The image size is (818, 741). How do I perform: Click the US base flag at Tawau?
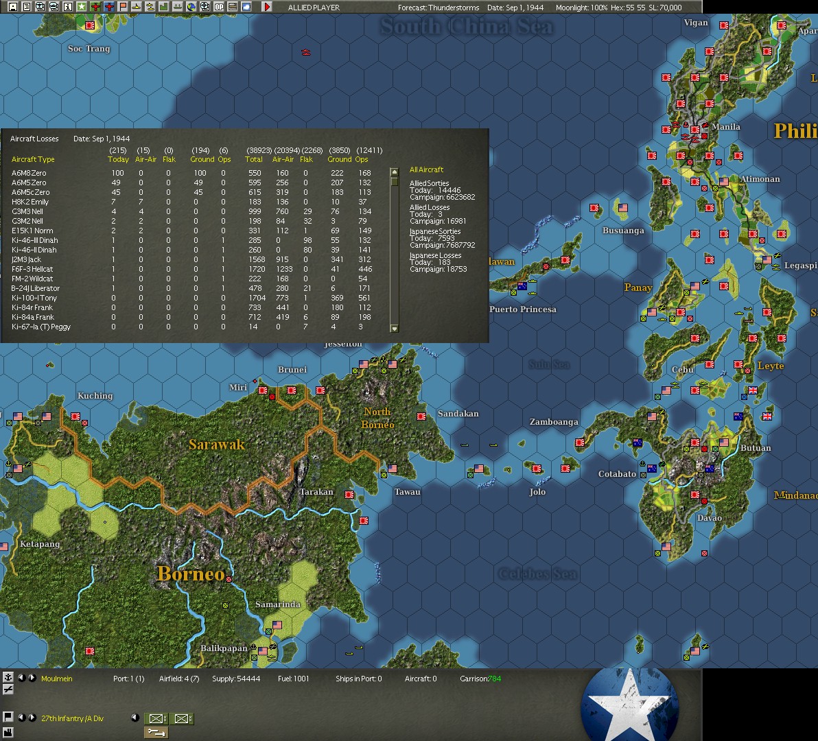(393, 469)
